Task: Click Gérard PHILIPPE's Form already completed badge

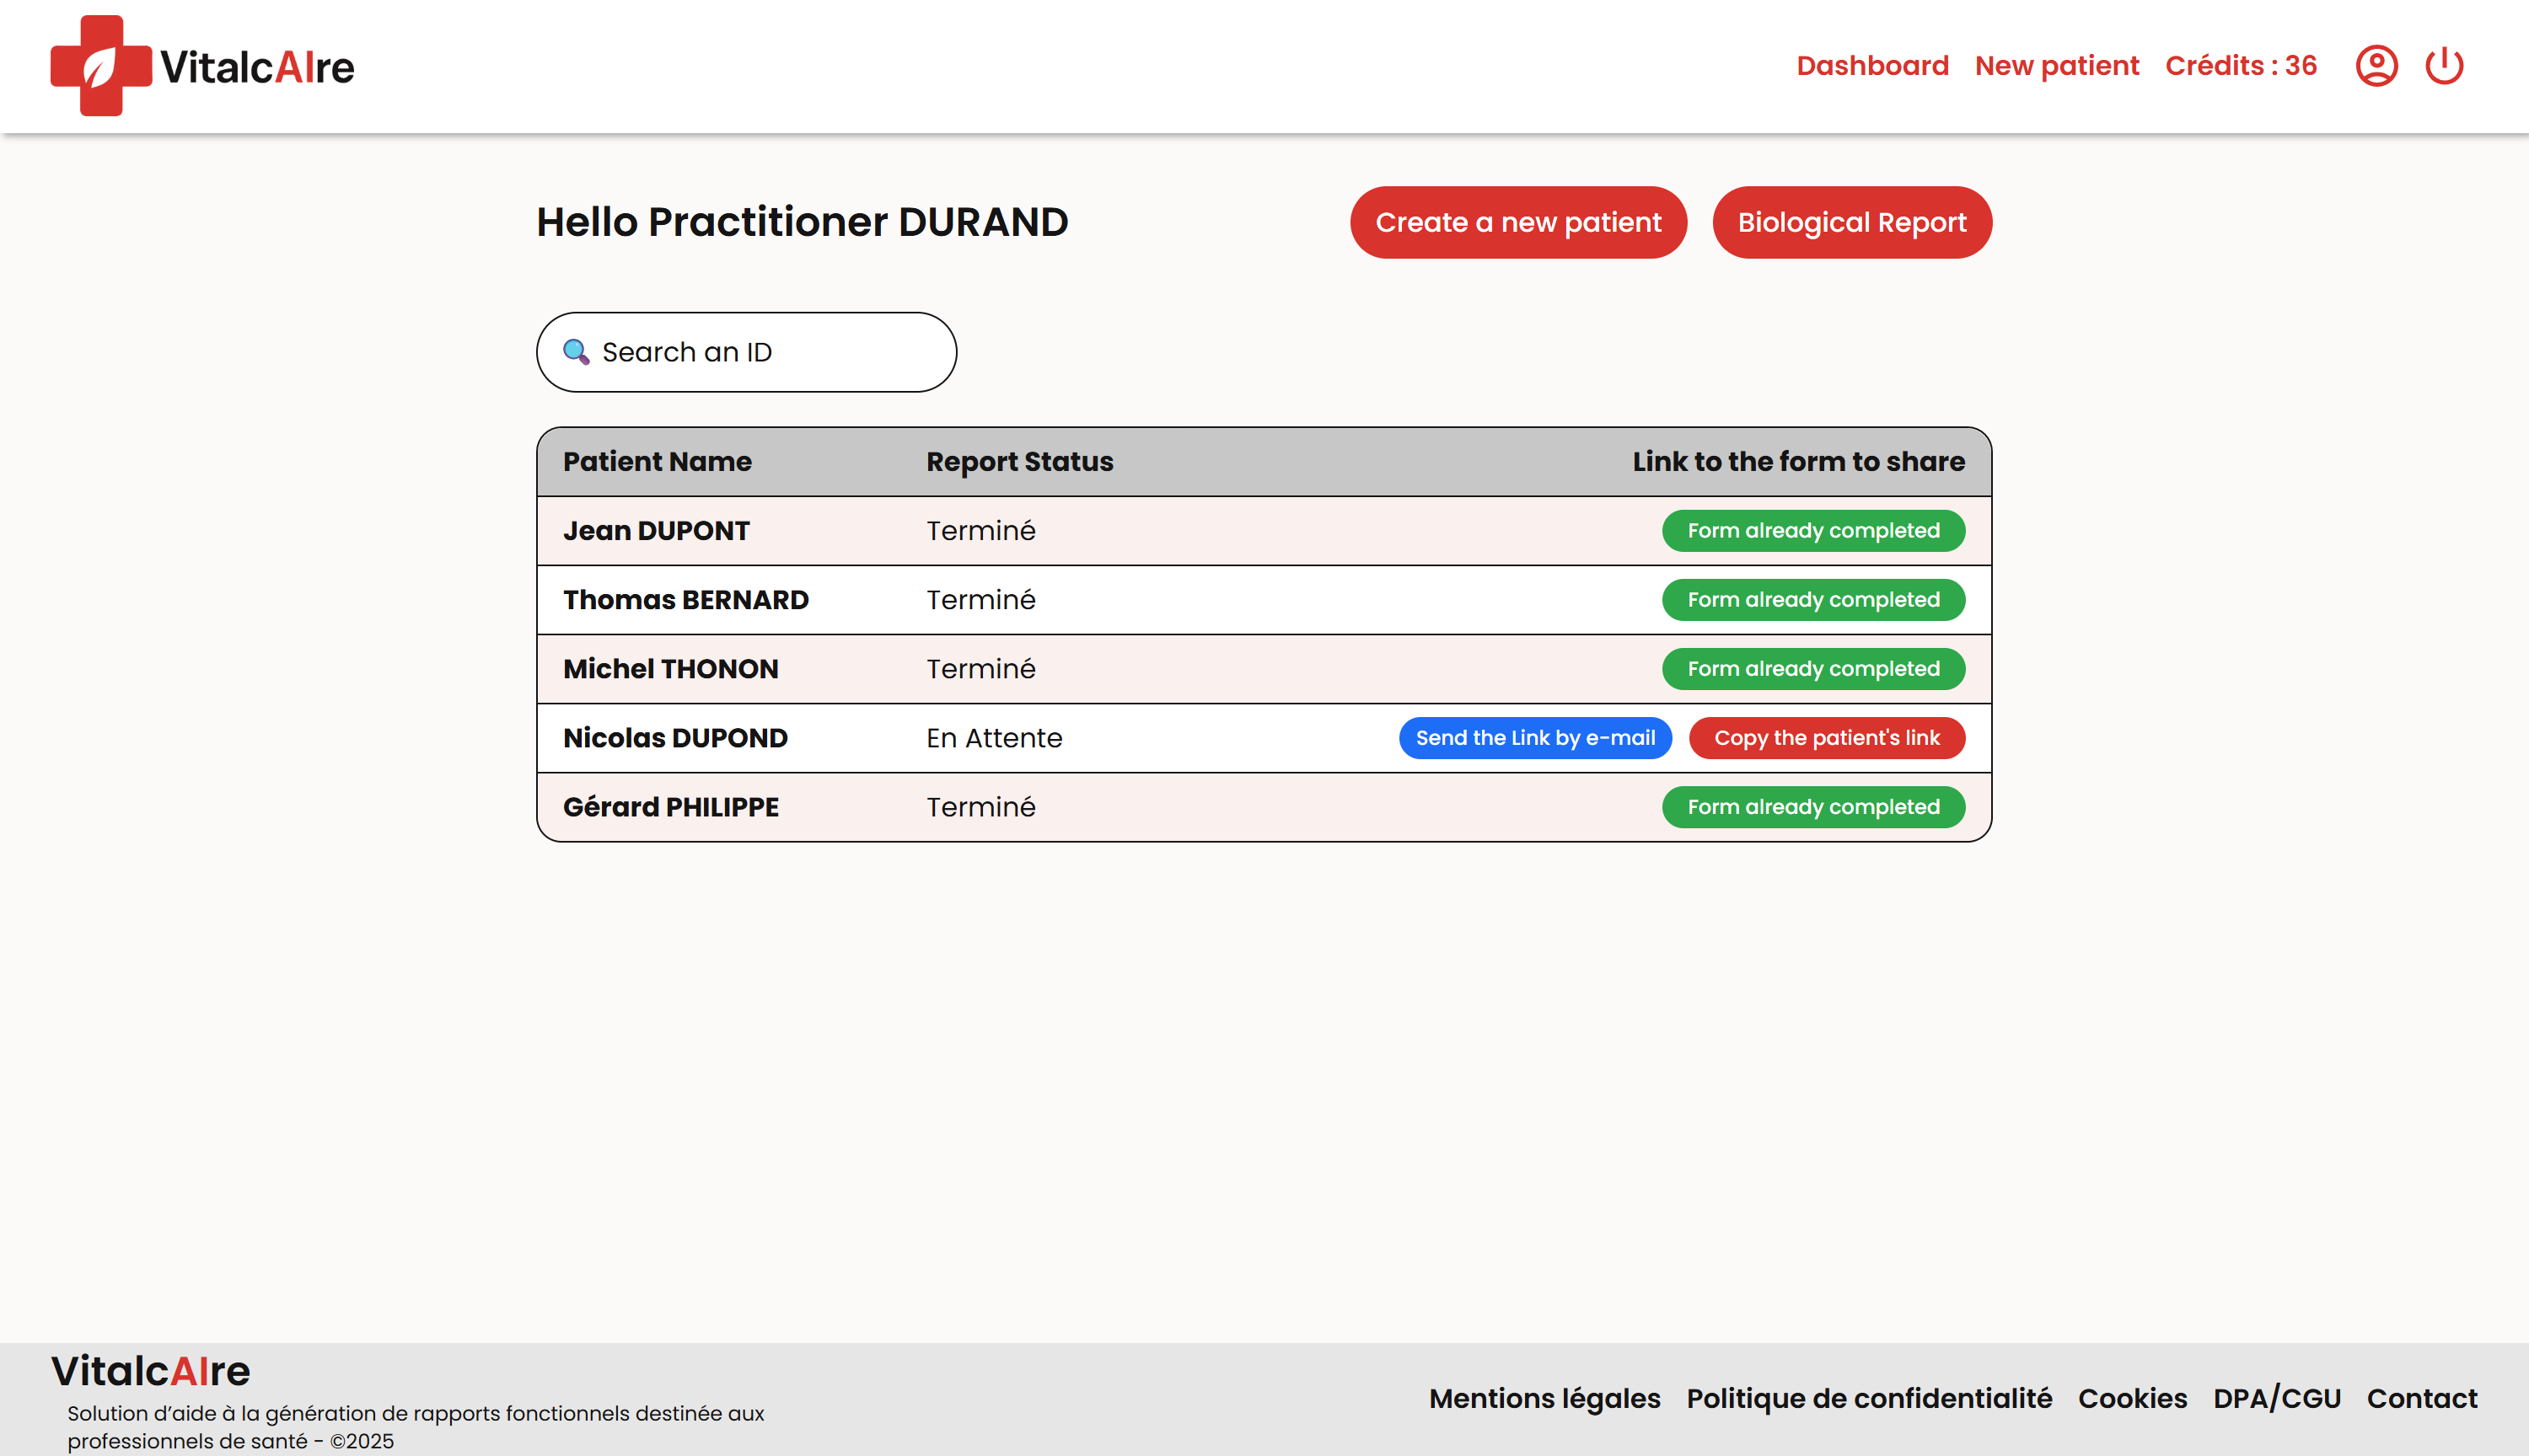Action: (x=1812, y=807)
